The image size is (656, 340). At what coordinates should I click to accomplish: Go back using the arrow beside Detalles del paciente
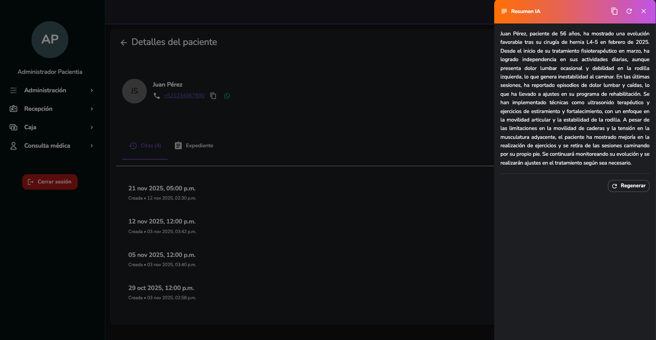124,43
